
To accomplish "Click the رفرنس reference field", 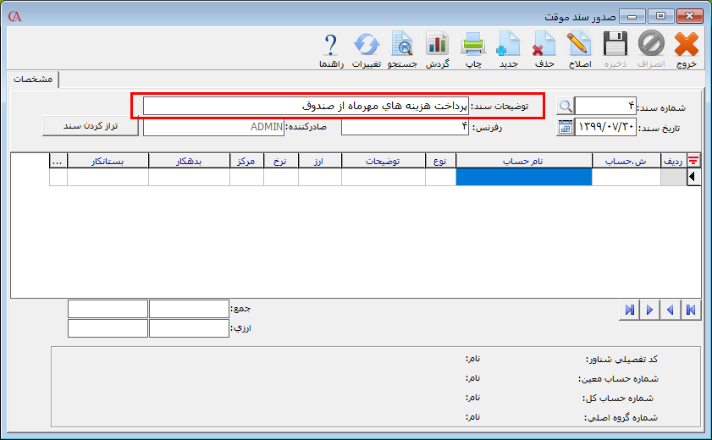I will coord(405,127).
